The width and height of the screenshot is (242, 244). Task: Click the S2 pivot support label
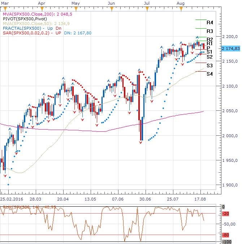tap(209, 57)
